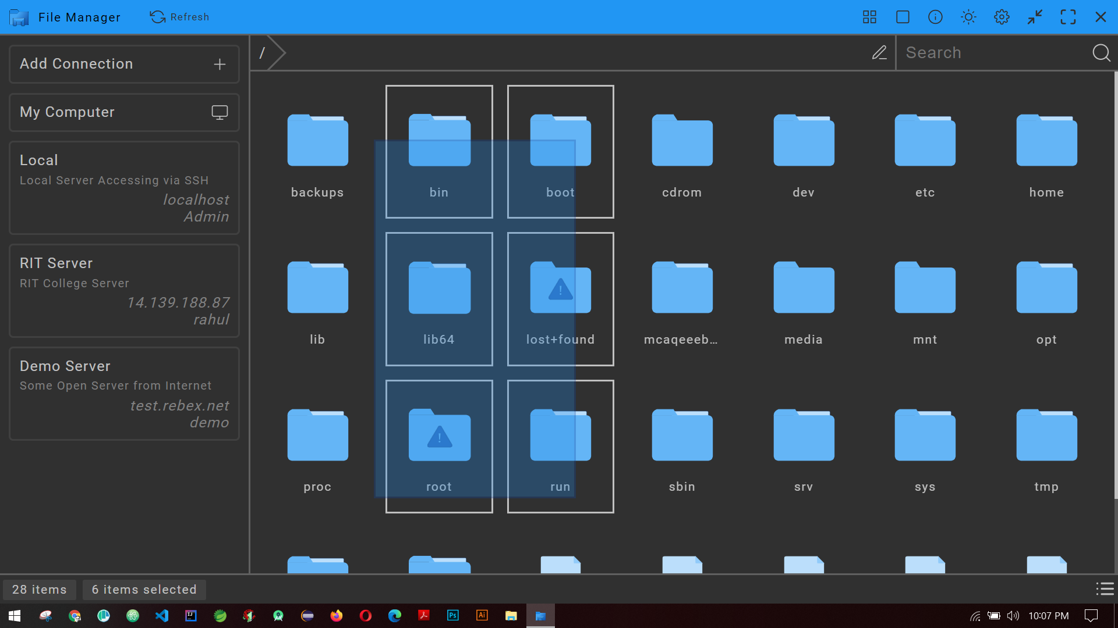Open the lost+found warning folder
Image resolution: width=1118 pixels, height=628 pixels.
click(560, 299)
